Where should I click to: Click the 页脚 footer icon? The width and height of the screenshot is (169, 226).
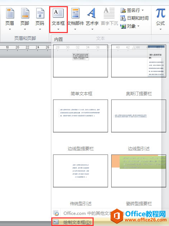(25, 13)
